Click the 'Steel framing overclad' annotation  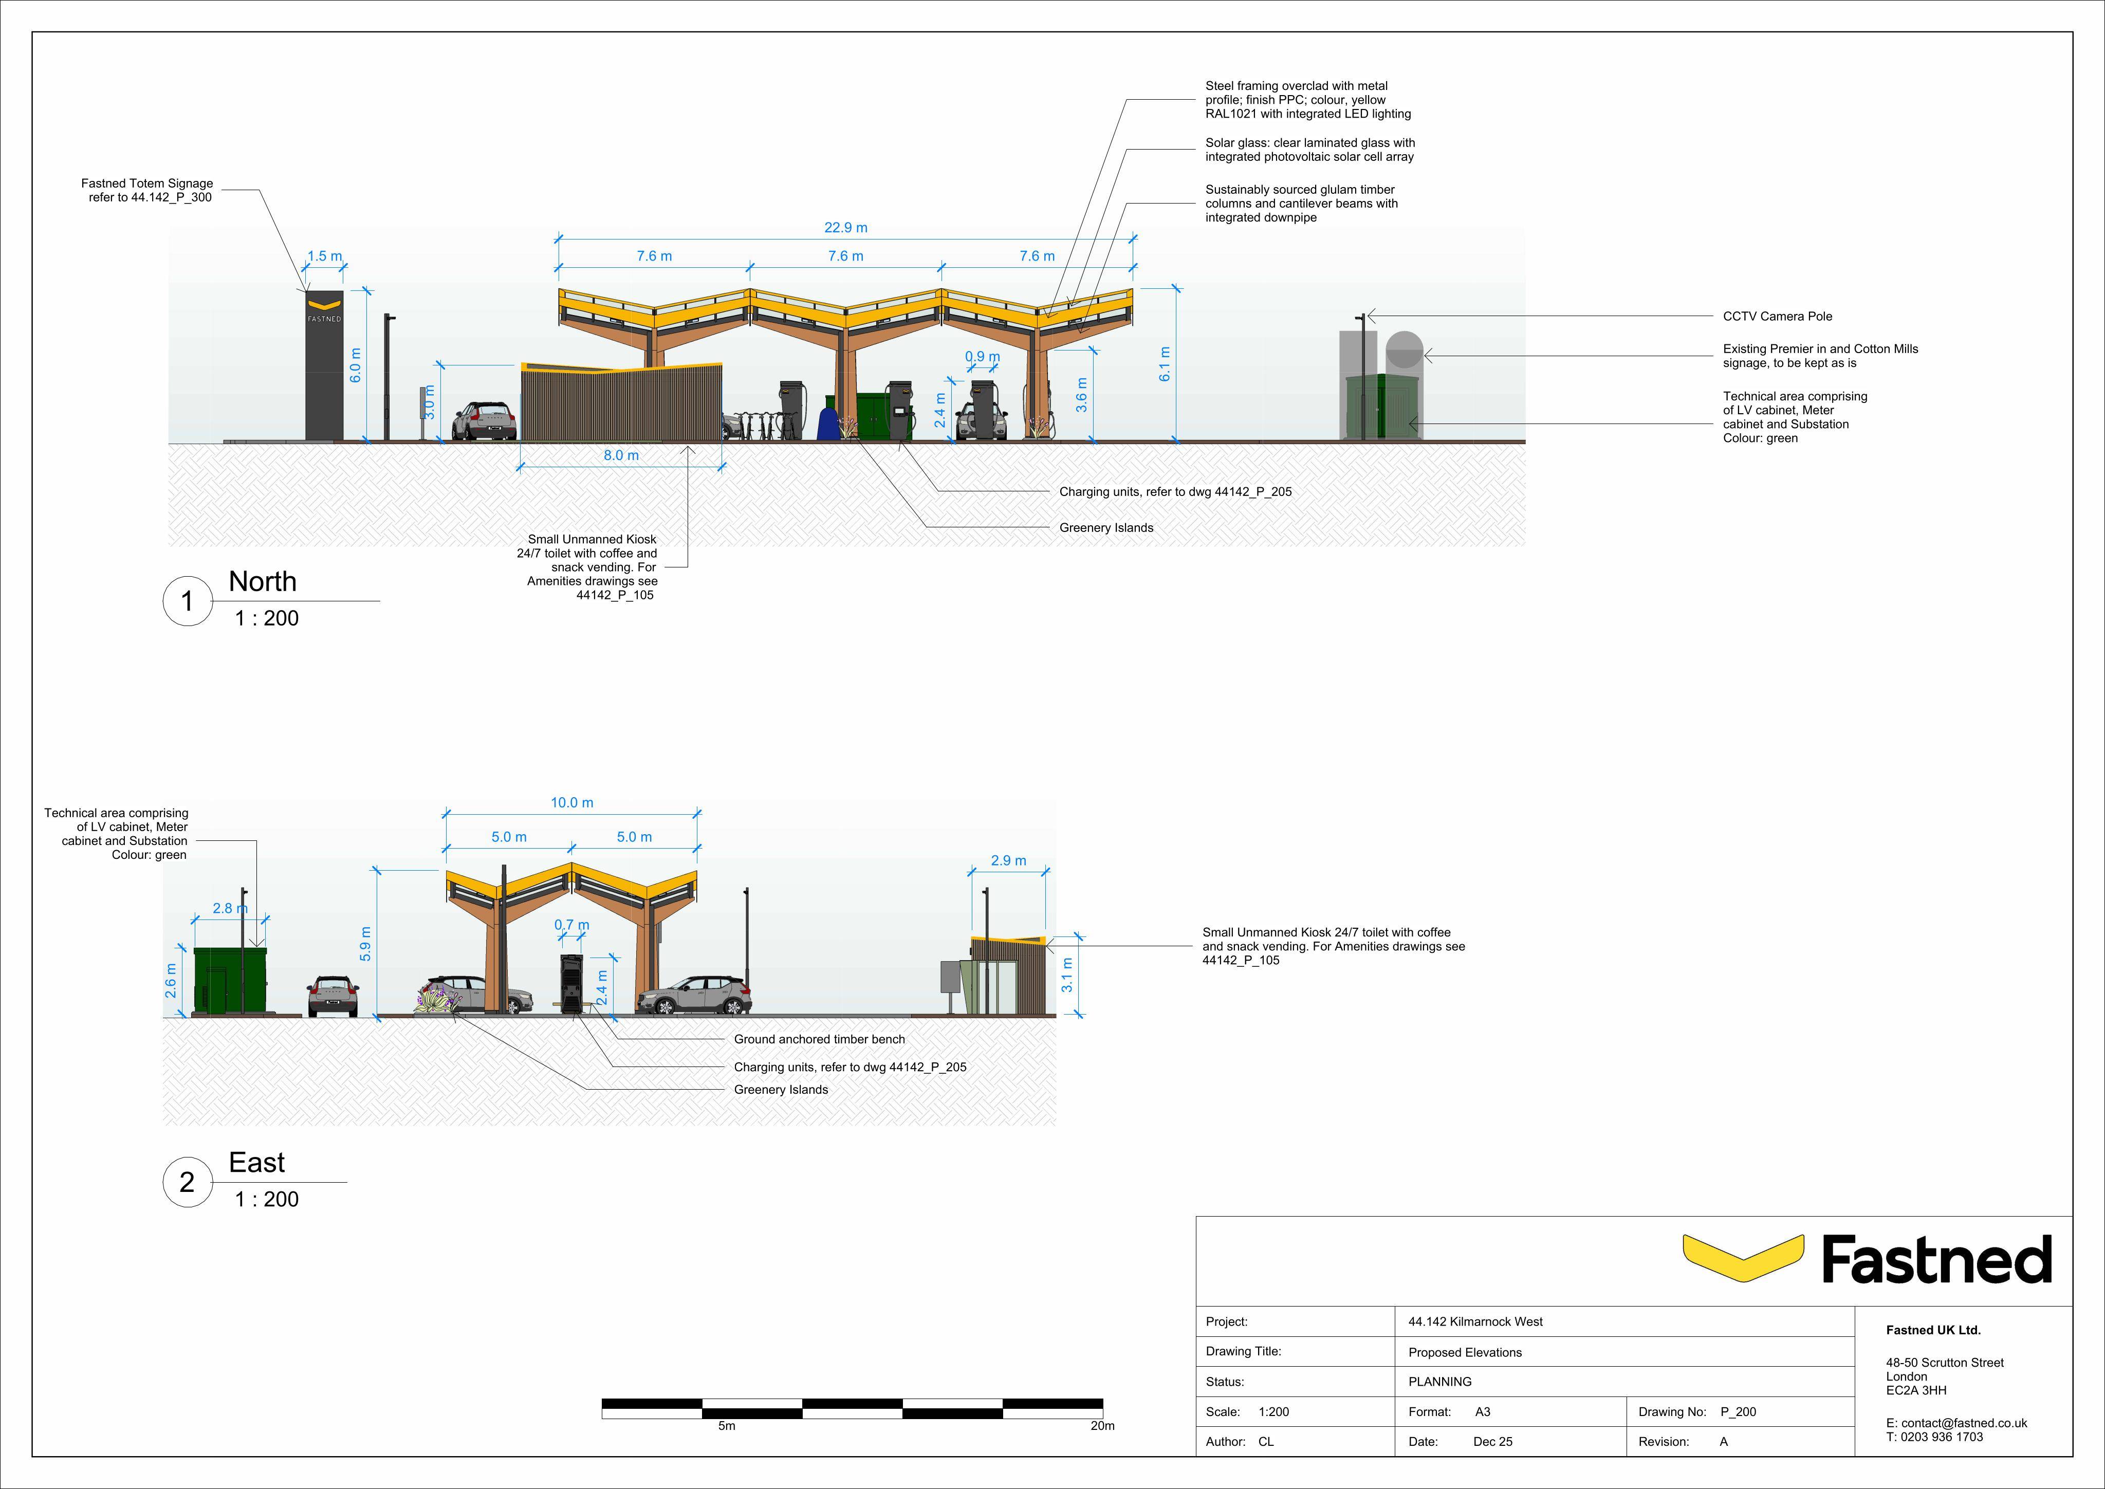click(x=1307, y=100)
